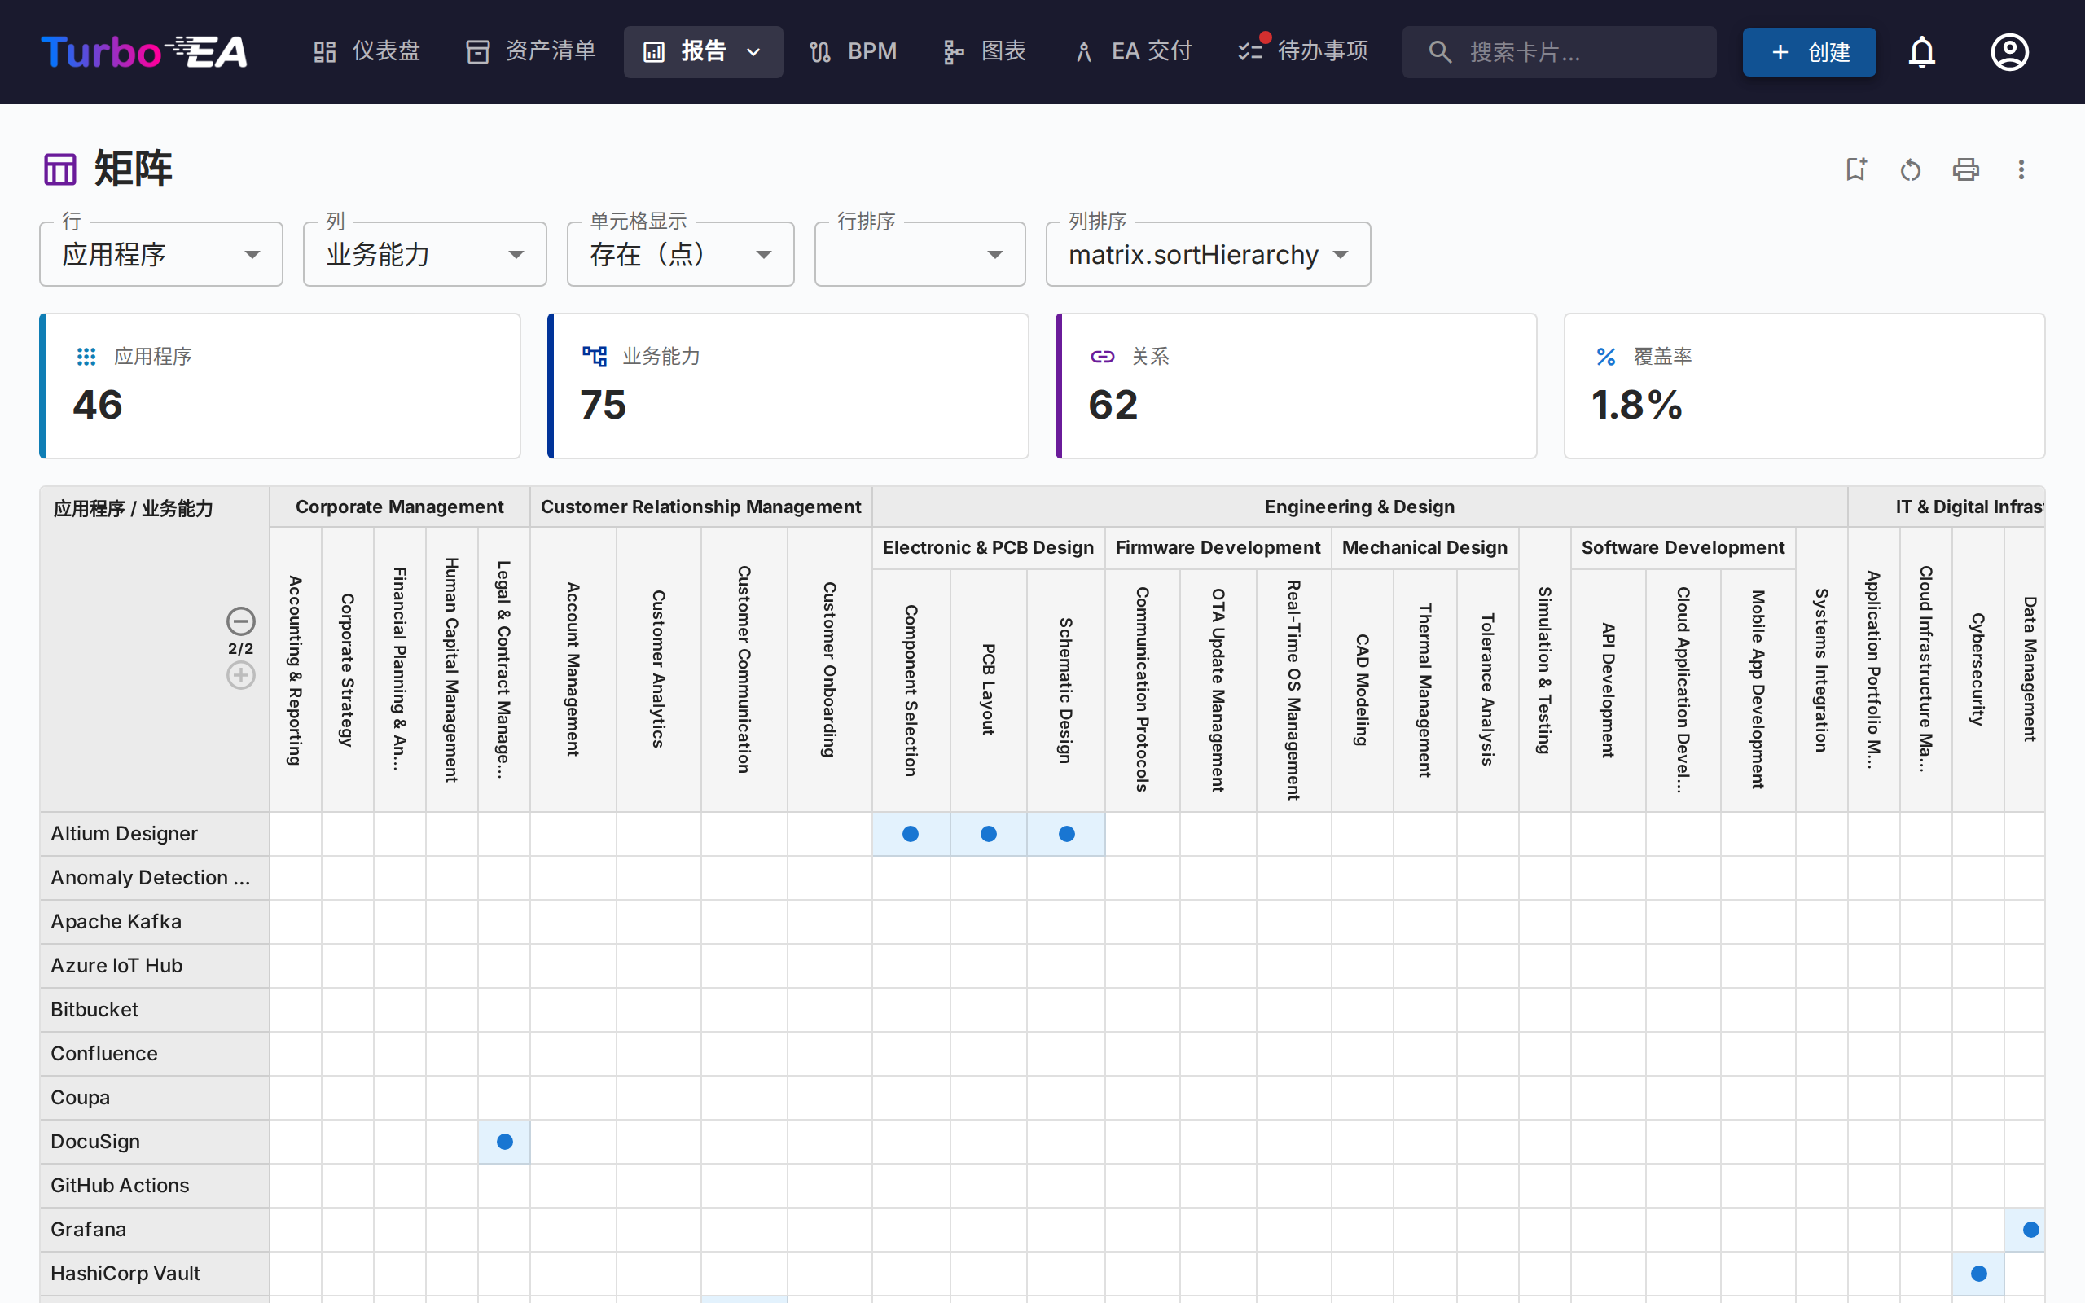Image resolution: width=2085 pixels, height=1303 pixels.
Task: Expand header levels with the plus icon
Action: pyautogui.click(x=240, y=676)
